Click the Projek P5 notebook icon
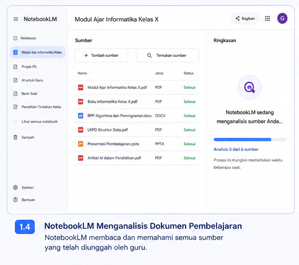 [15, 67]
